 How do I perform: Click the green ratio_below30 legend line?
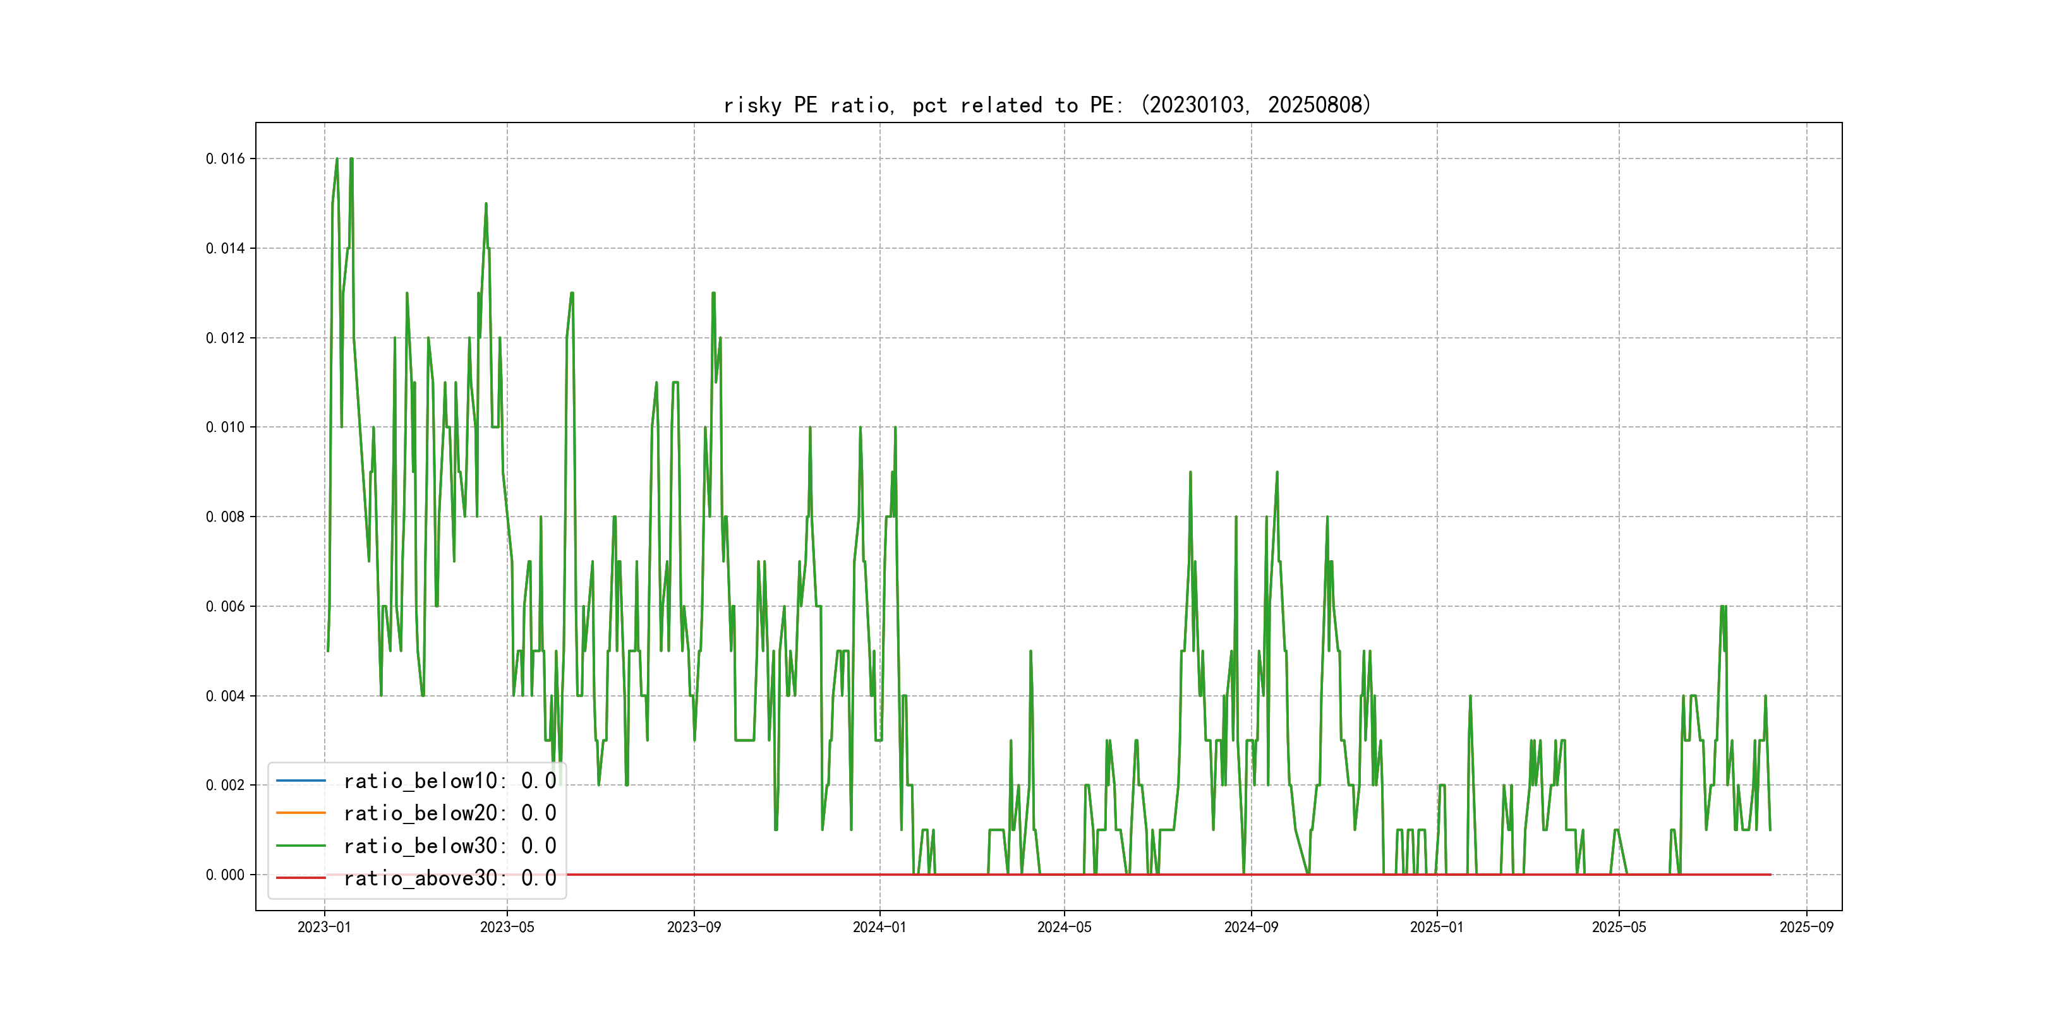(x=300, y=846)
